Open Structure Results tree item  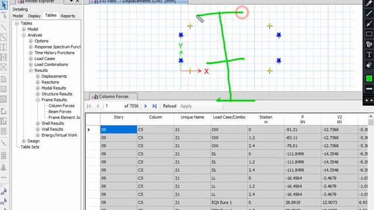(x=57, y=94)
